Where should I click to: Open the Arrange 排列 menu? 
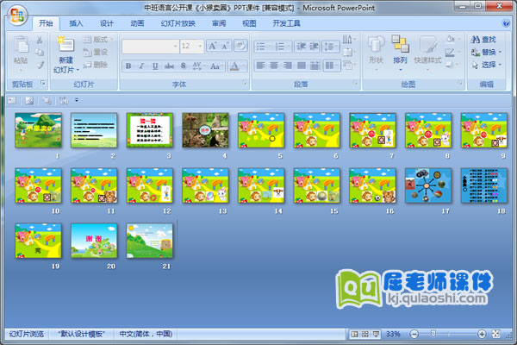[400, 53]
